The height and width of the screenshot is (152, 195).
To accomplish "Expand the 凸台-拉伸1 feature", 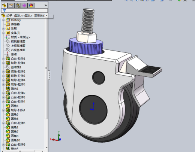I will (3, 59).
